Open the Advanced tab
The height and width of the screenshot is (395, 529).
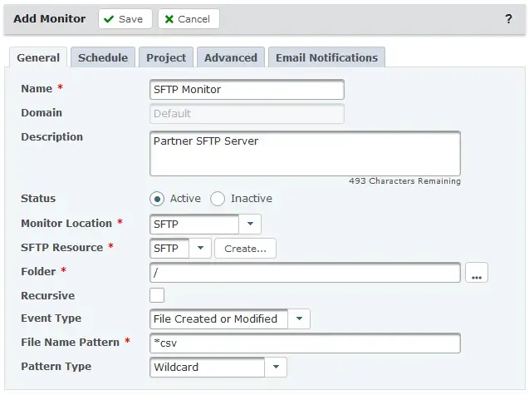pos(231,57)
